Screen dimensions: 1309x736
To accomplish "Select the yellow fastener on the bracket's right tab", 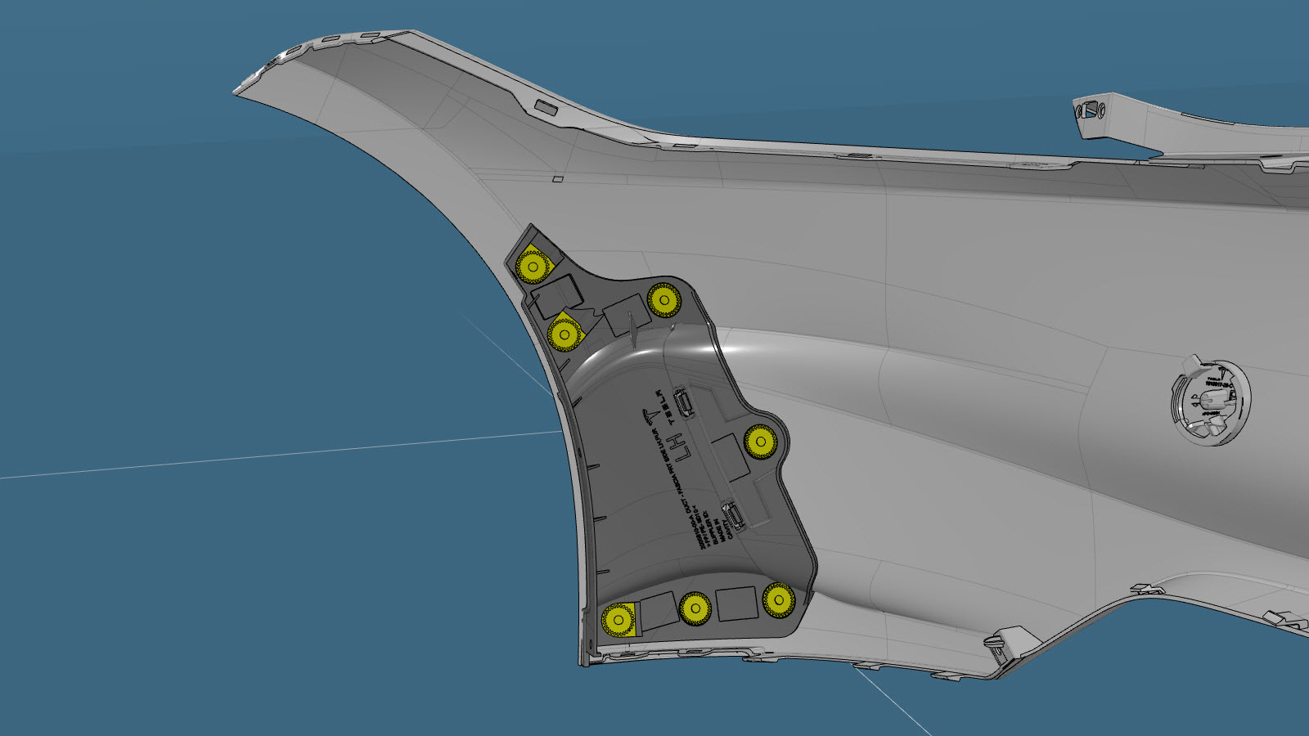I will click(761, 442).
